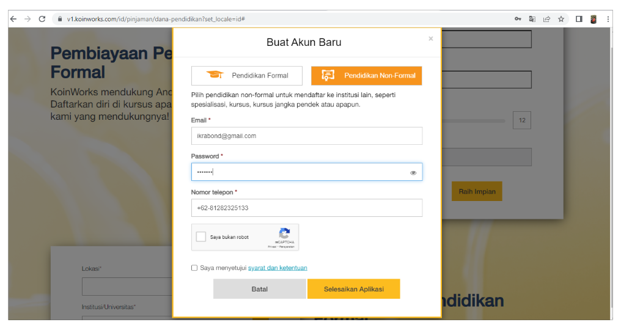Check the Saya menyetujui agreement checkbox

194,268
